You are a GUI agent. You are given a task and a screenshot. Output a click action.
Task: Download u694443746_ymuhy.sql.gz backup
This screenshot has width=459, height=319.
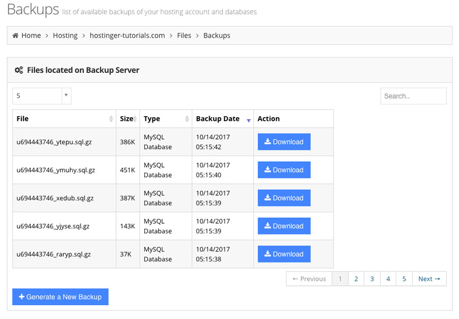(284, 170)
